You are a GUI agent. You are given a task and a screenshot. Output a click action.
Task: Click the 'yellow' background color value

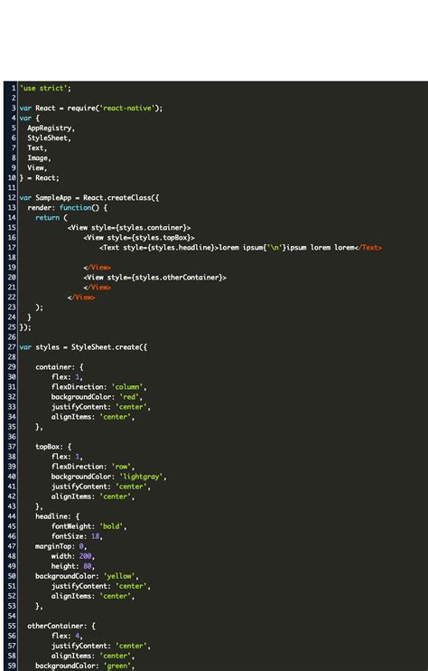click(119, 576)
